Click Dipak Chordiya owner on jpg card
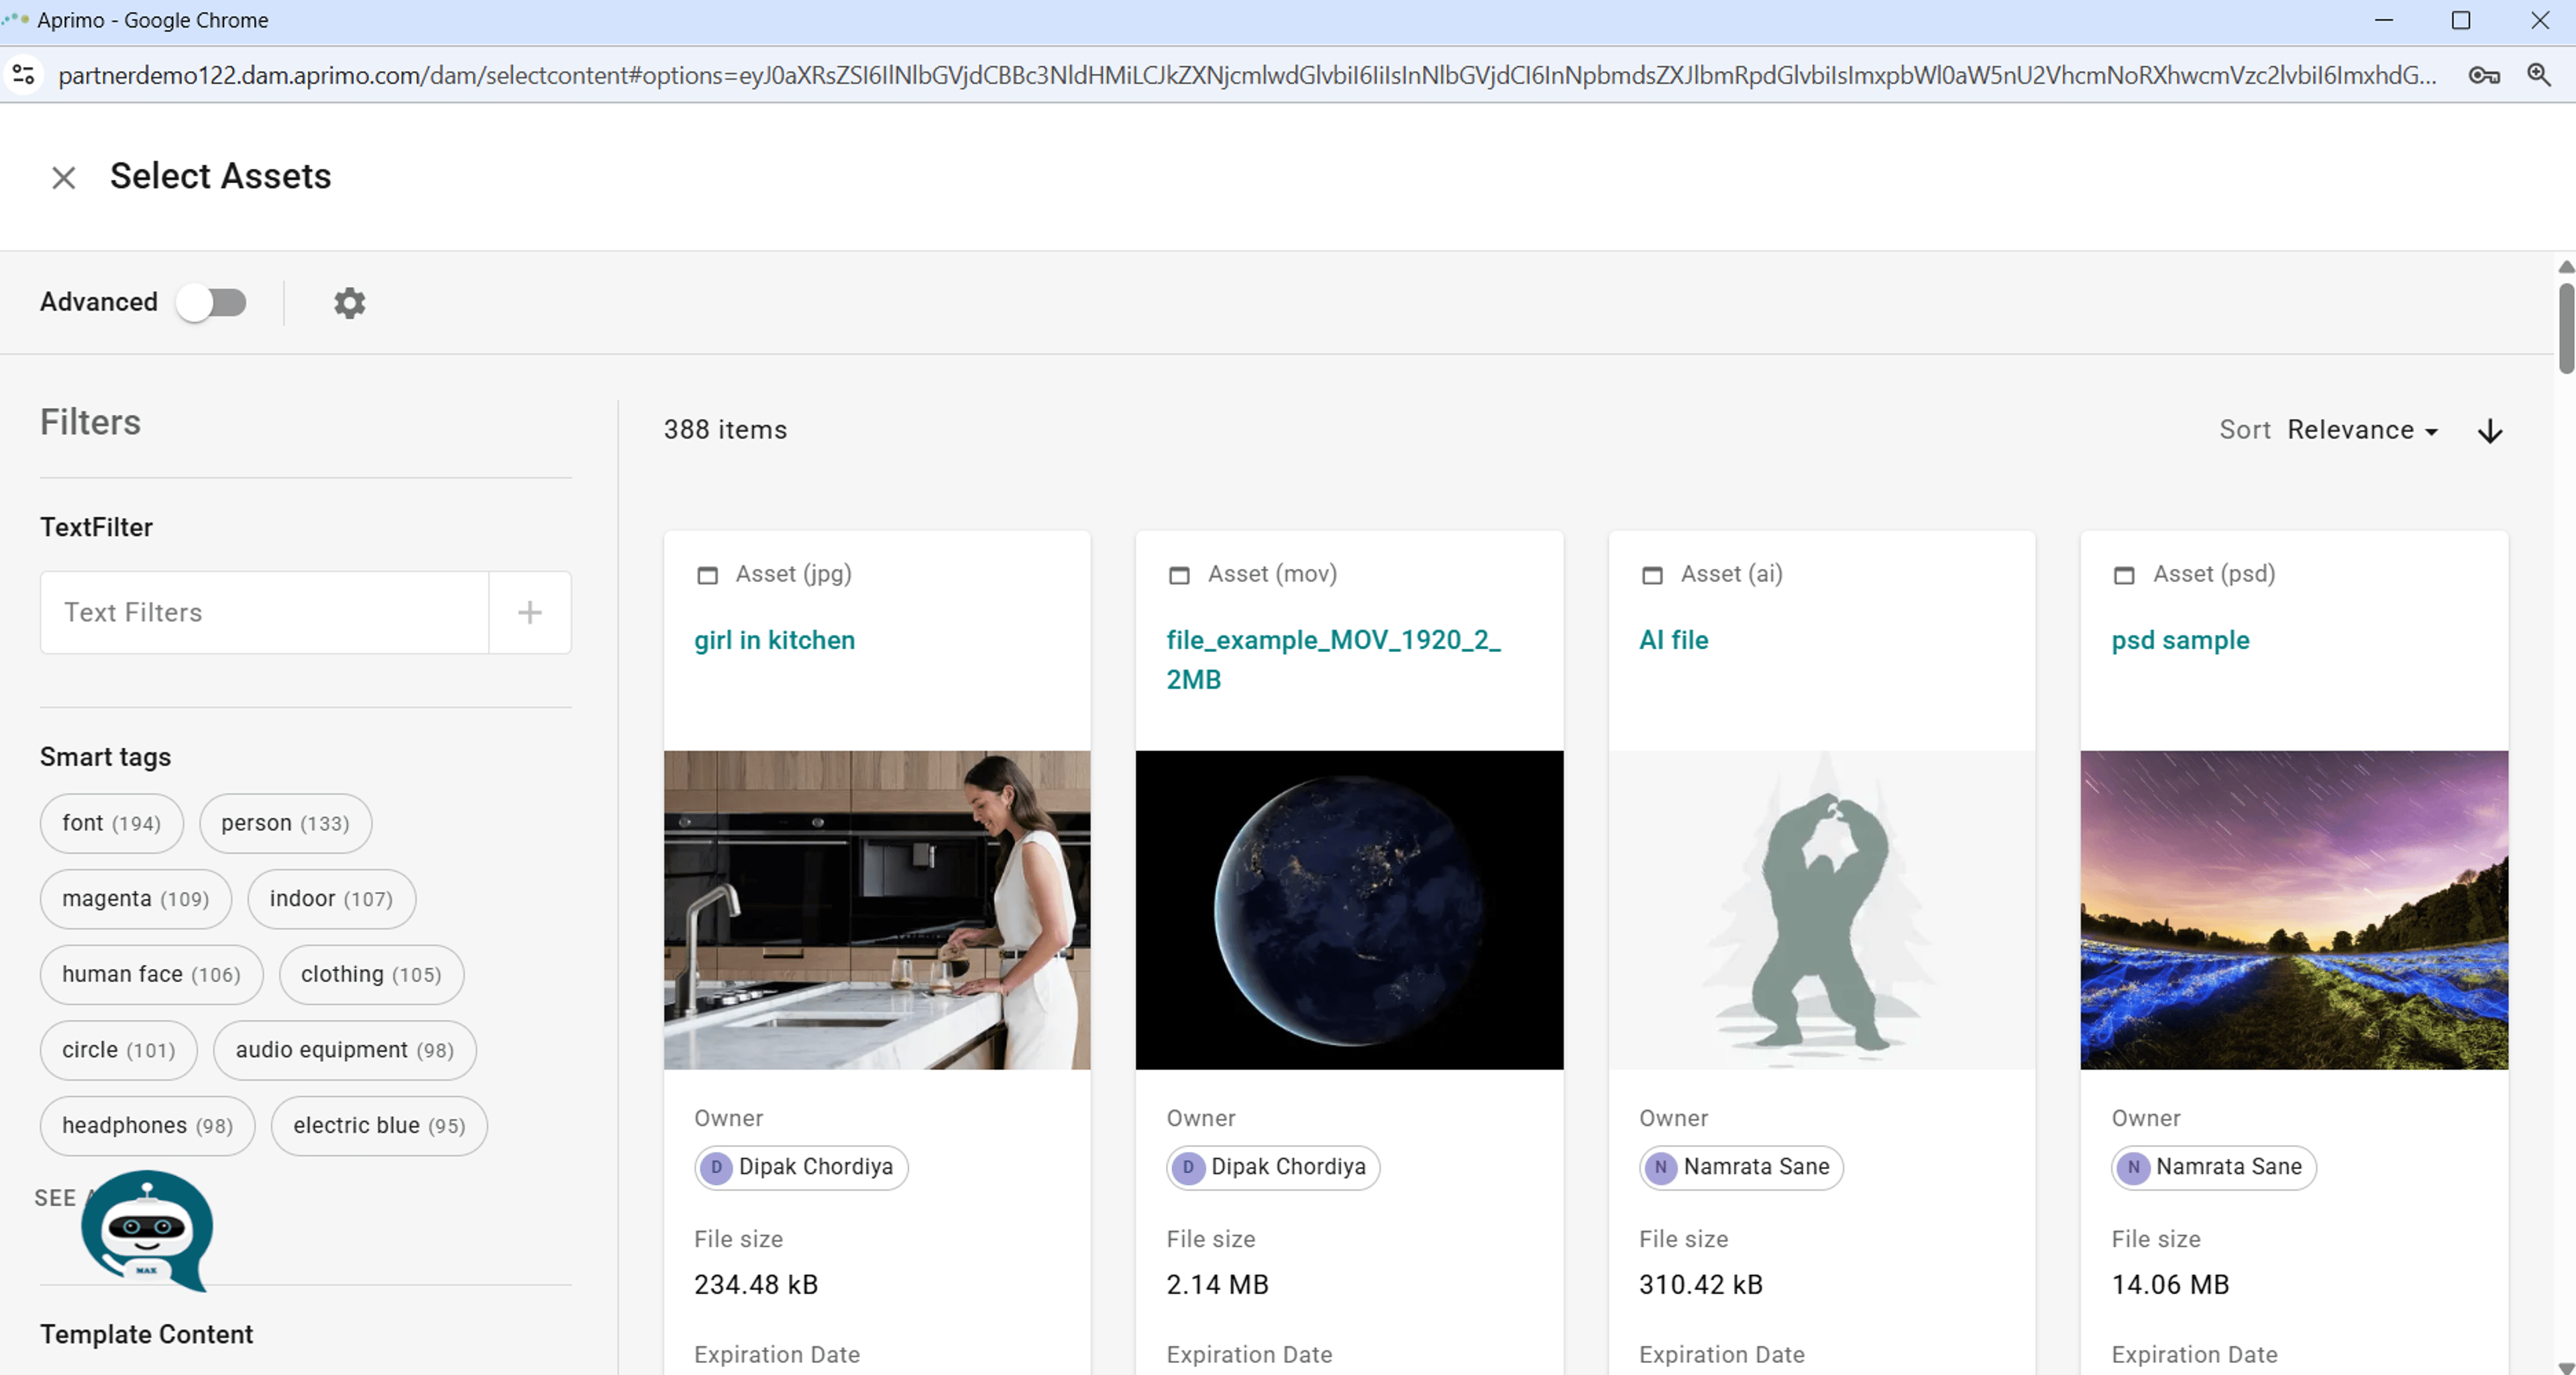This screenshot has height=1375, width=2576. (x=801, y=1167)
